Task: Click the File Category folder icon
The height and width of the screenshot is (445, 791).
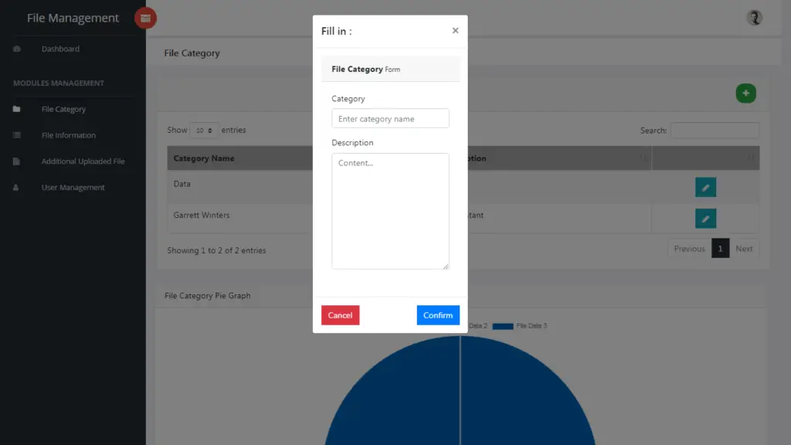Action: point(17,110)
